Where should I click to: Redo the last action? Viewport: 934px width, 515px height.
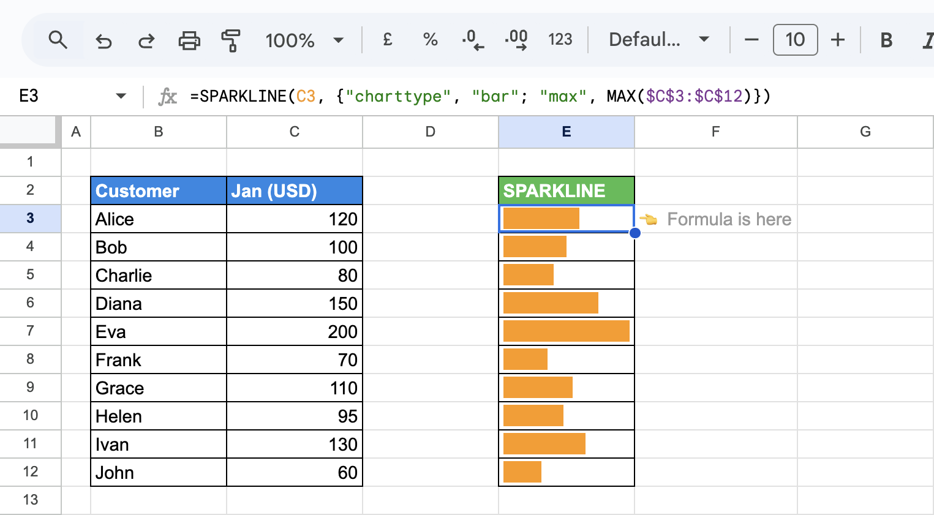146,41
